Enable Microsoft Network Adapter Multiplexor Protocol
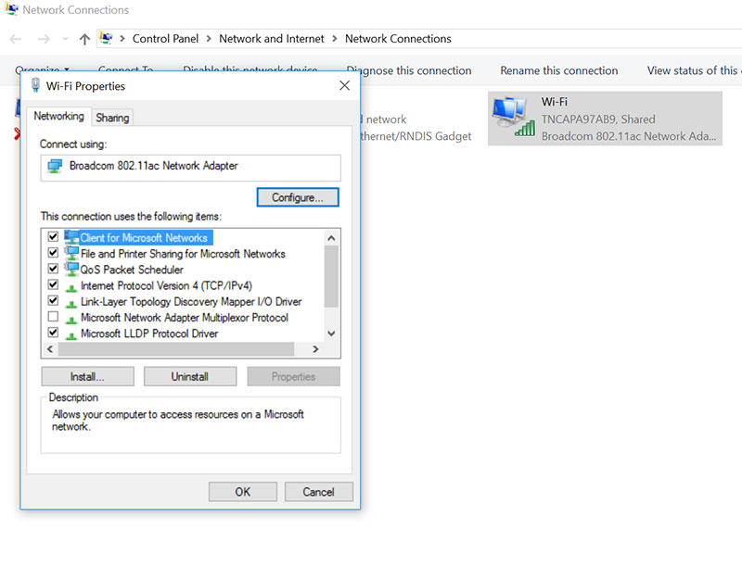Screen dimensions: 742x566 (x=53, y=316)
